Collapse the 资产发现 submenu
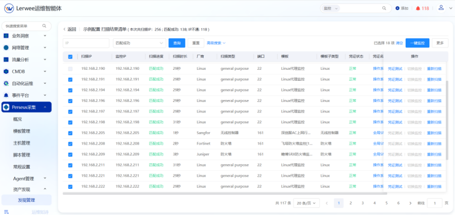455x215 pixels. 45,189
